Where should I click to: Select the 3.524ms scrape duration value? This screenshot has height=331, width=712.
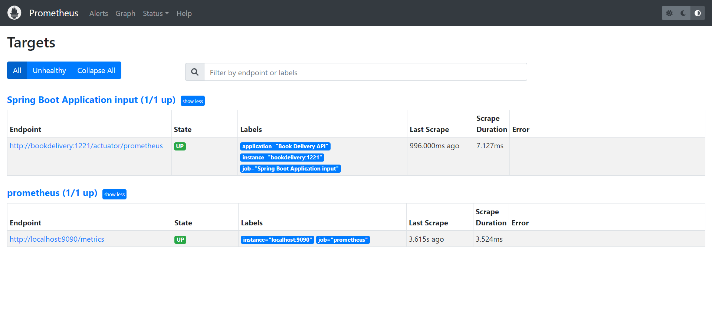[489, 239]
